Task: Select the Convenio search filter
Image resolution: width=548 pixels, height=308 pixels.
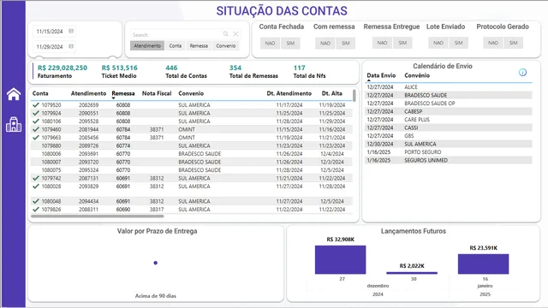Action: [x=226, y=45]
